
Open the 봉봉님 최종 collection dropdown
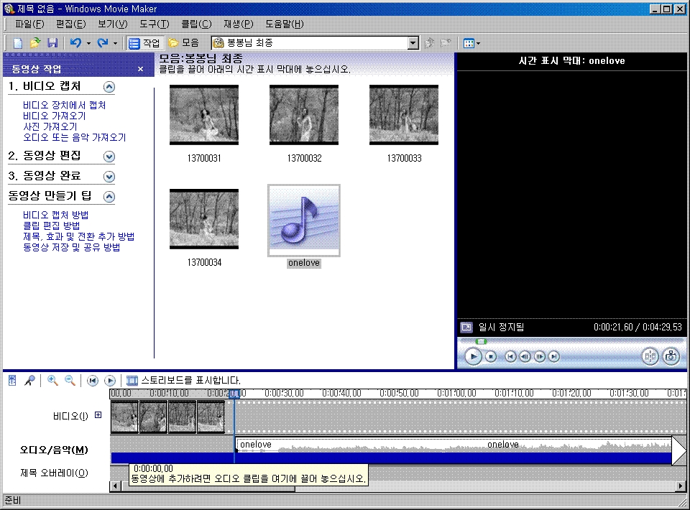coord(413,42)
